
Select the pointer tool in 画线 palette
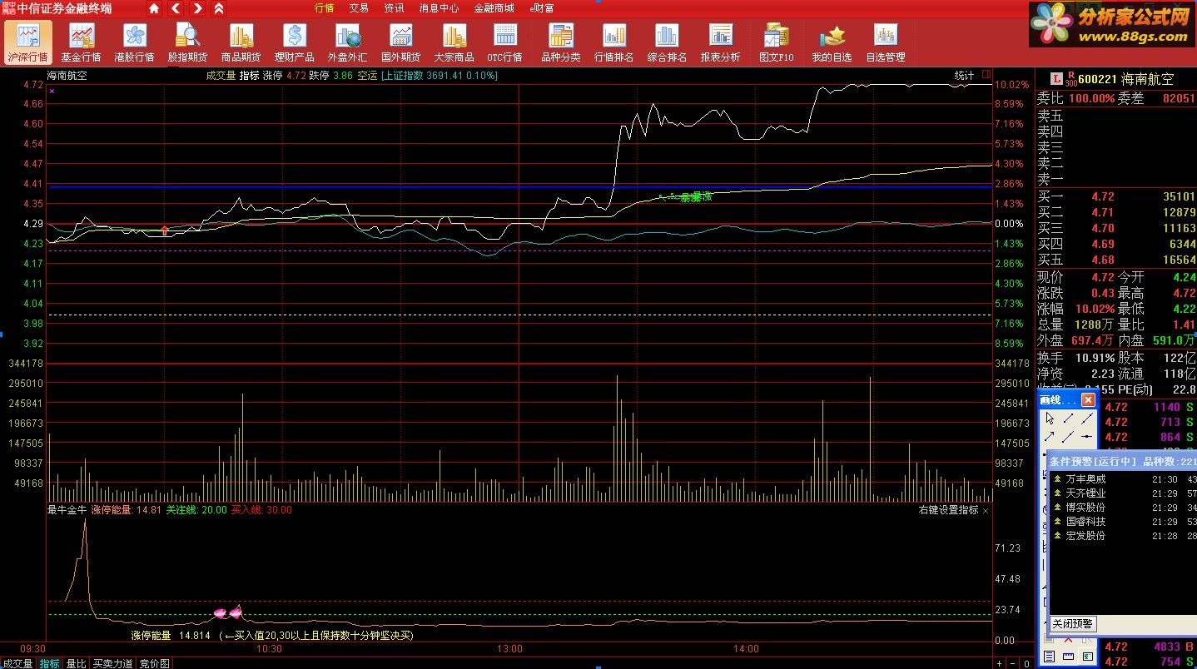coord(1050,419)
